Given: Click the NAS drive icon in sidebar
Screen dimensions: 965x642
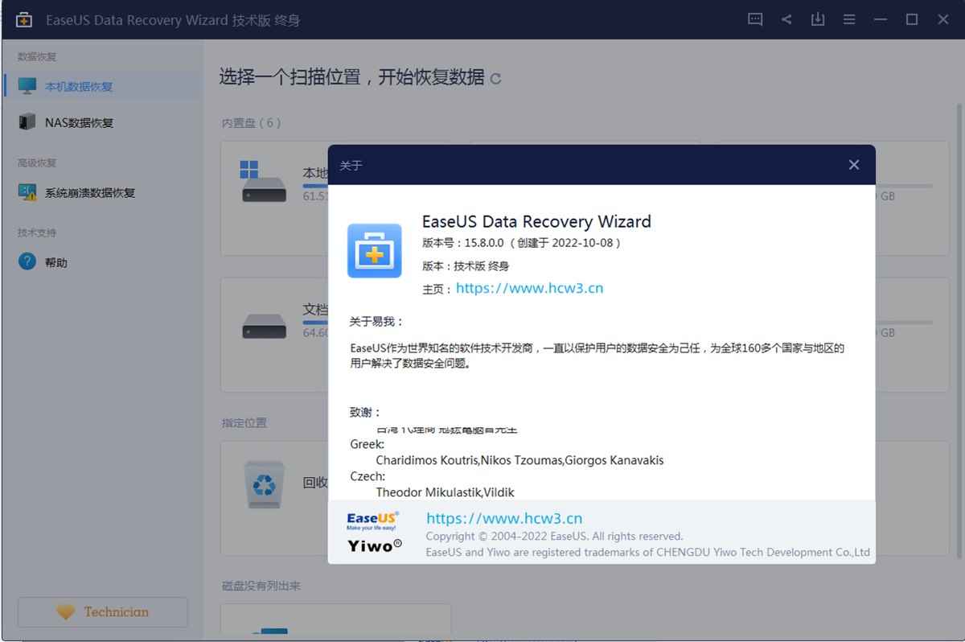Looking at the screenshot, I should pyautogui.click(x=27, y=122).
